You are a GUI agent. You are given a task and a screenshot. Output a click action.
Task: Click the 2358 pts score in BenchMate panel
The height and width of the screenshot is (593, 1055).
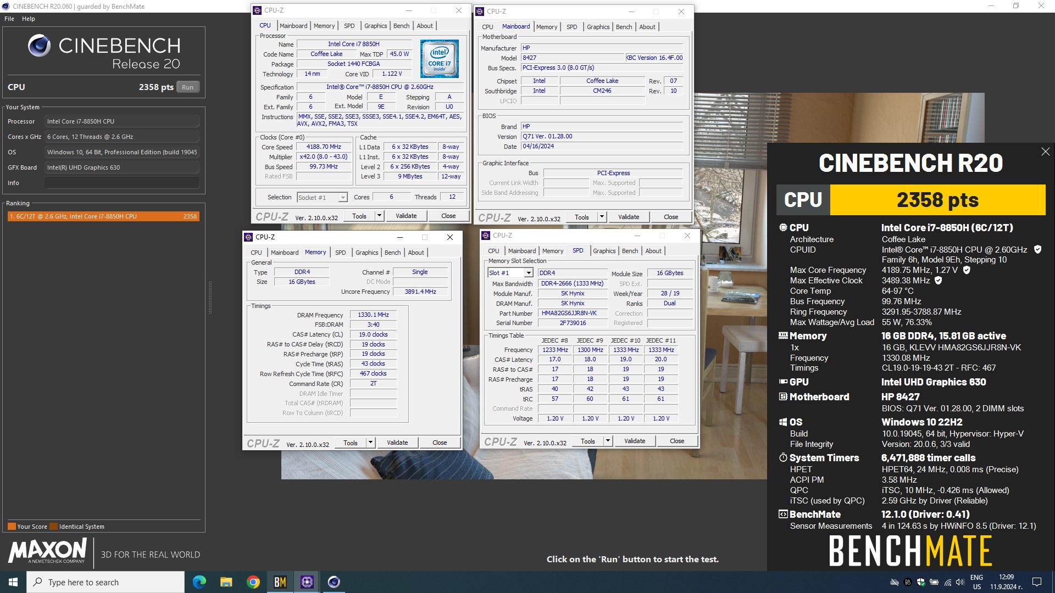[x=937, y=200]
